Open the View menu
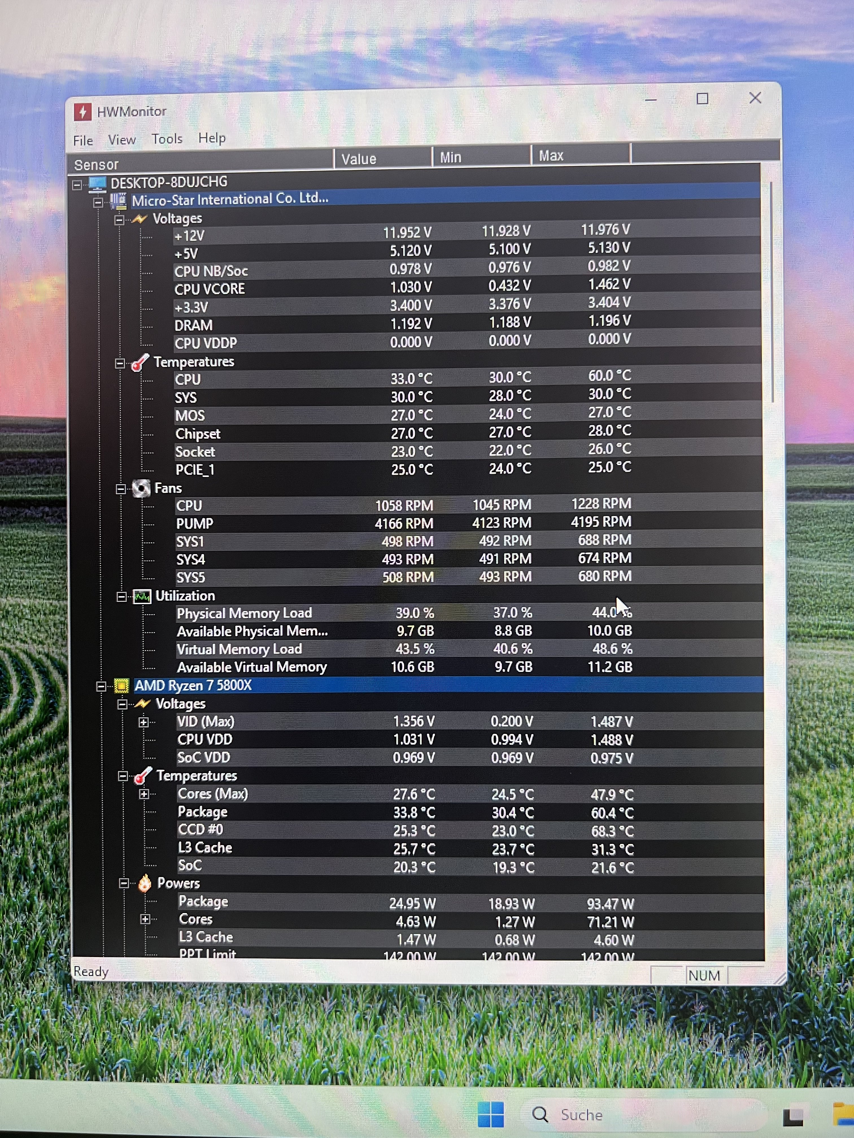 pos(122,140)
